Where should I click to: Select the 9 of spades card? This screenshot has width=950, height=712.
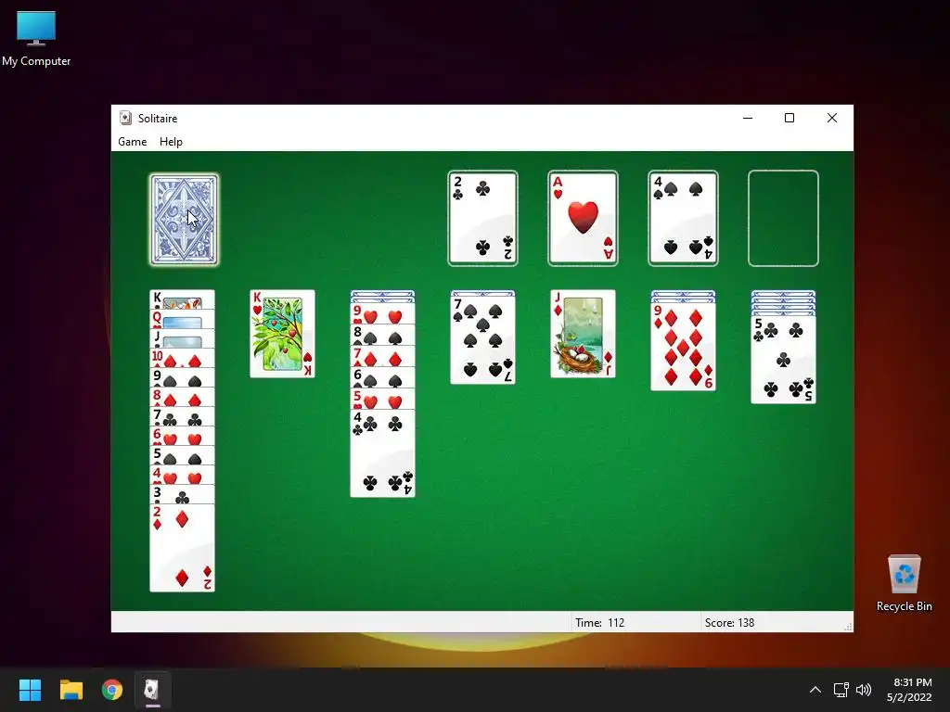click(x=183, y=377)
